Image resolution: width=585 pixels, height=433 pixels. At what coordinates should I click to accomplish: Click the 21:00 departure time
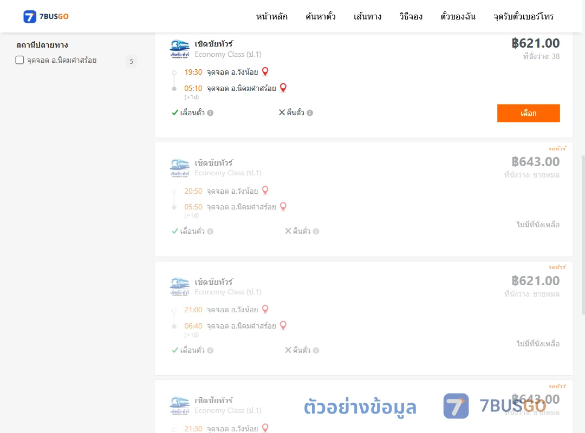click(193, 310)
